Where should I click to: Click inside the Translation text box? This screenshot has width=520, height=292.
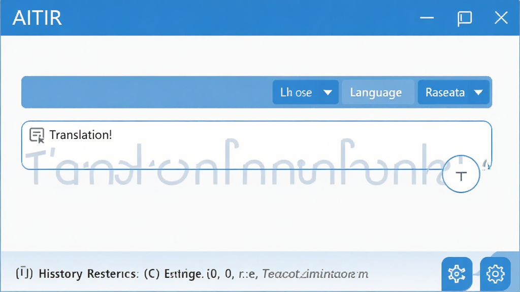pos(256,145)
